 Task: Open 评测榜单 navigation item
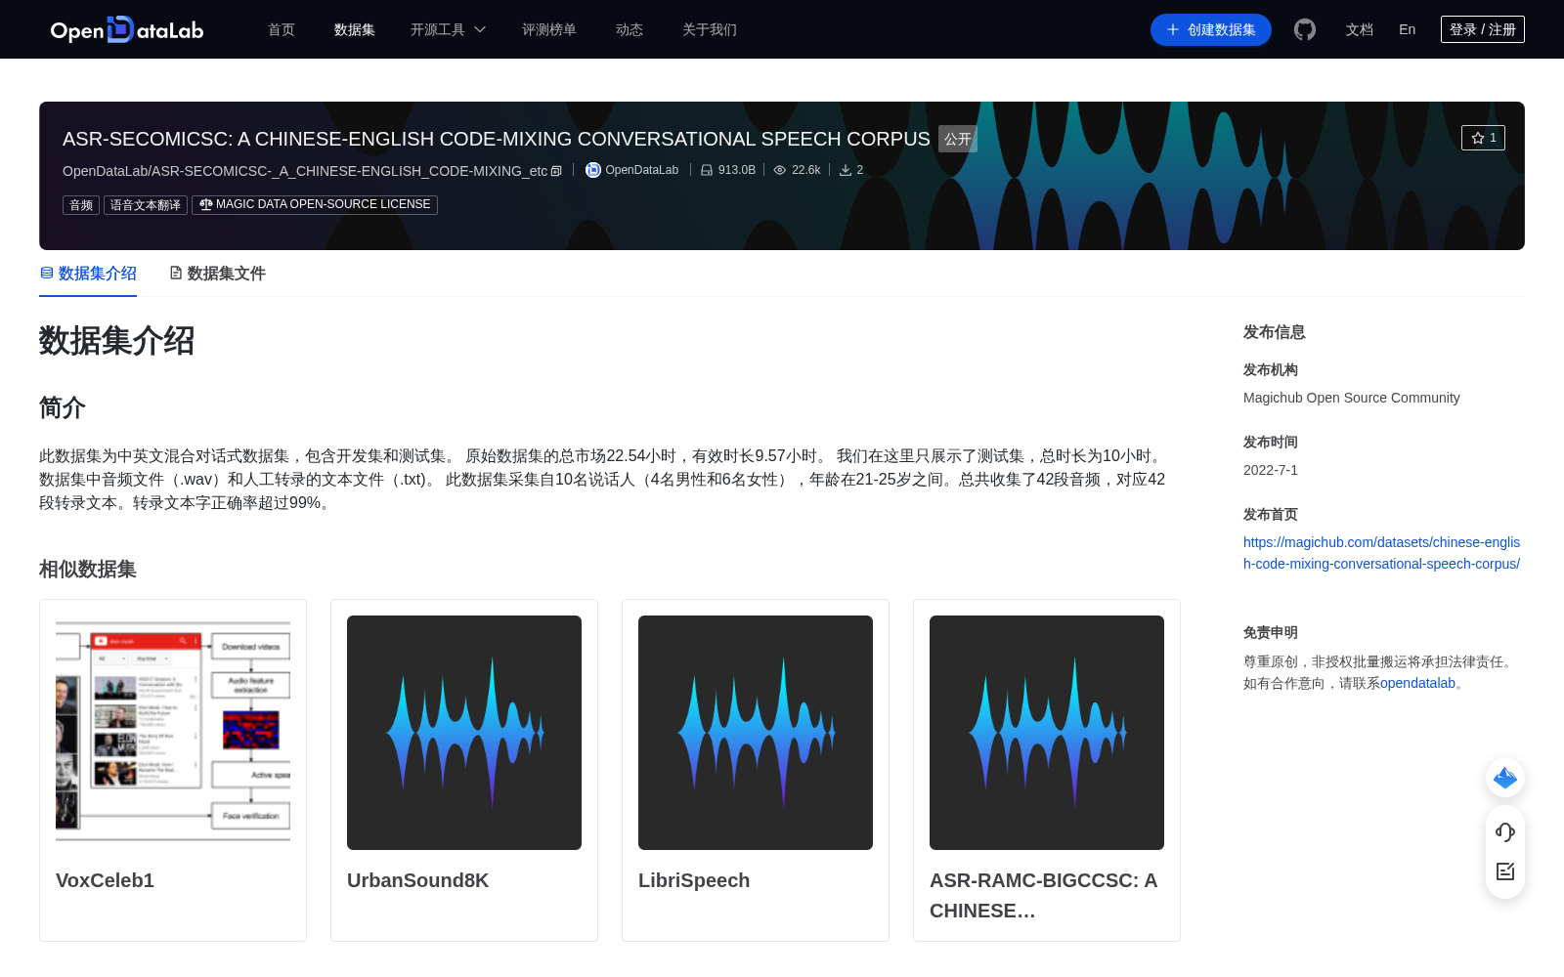pyautogui.click(x=549, y=29)
